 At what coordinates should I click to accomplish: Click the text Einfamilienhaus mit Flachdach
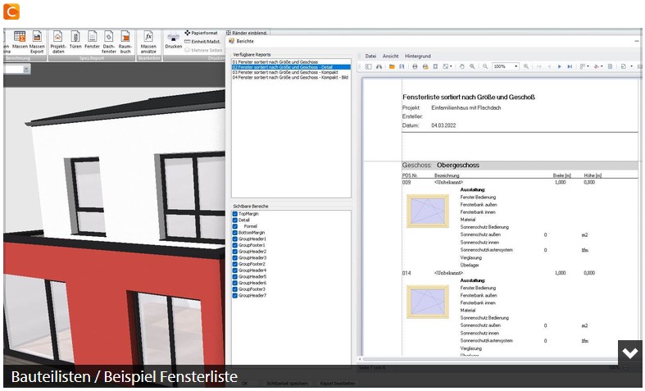pos(466,108)
